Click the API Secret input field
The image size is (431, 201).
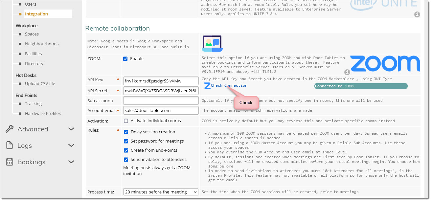click(161, 91)
